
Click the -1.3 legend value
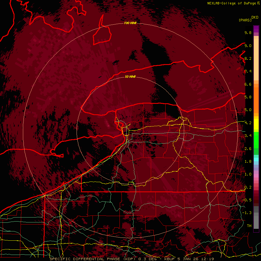(x=247, y=213)
